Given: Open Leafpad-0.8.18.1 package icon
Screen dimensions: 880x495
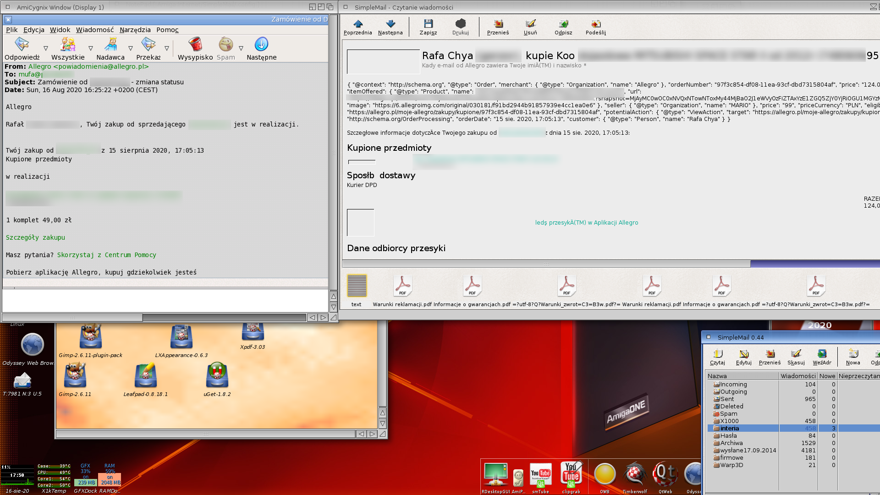Looking at the screenshot, I should coord(146,375).
